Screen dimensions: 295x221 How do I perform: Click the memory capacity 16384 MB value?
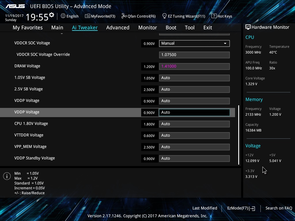(x=254, y=130)
